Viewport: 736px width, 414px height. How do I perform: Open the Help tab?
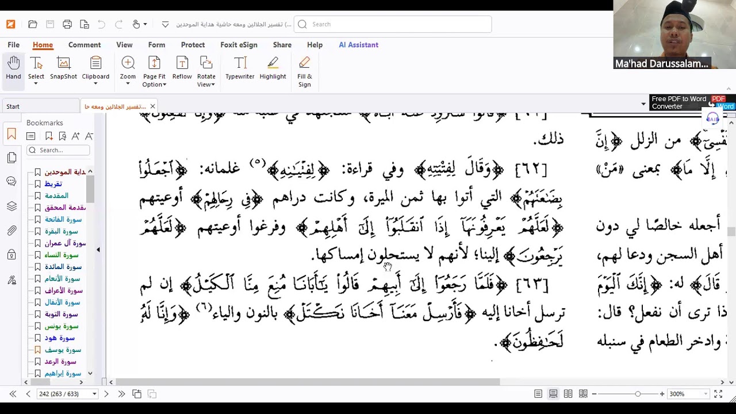(315, 45)
